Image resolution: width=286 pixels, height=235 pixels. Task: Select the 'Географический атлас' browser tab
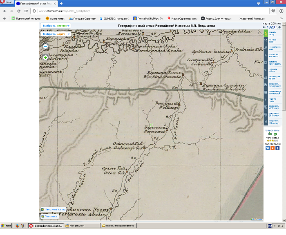click(x=36, y=3)
